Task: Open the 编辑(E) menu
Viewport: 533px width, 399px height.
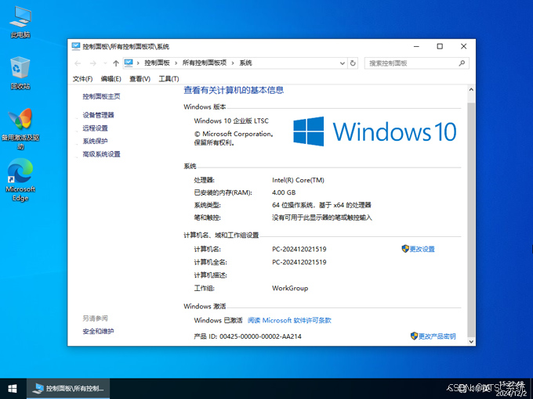Action: point(111,79)
